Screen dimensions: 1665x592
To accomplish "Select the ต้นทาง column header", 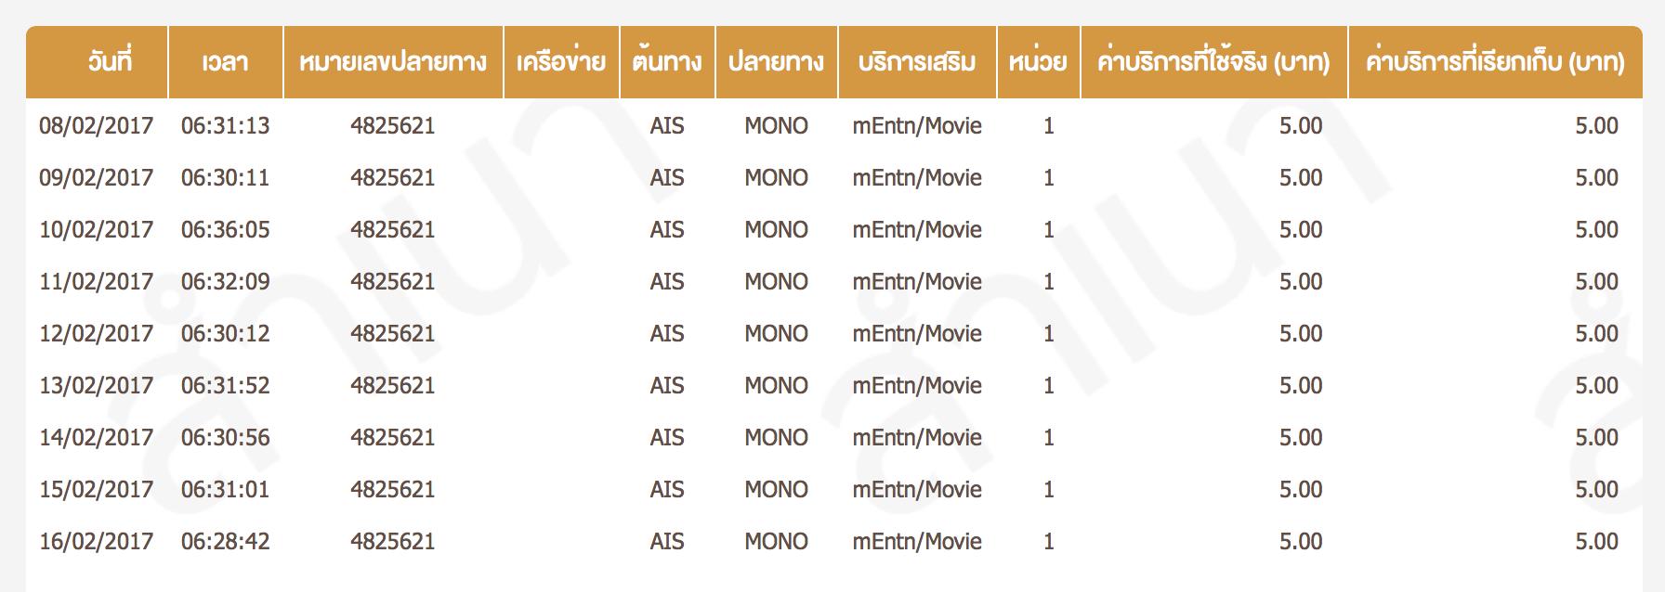I will pyautogui.click(x=667, y=62).
